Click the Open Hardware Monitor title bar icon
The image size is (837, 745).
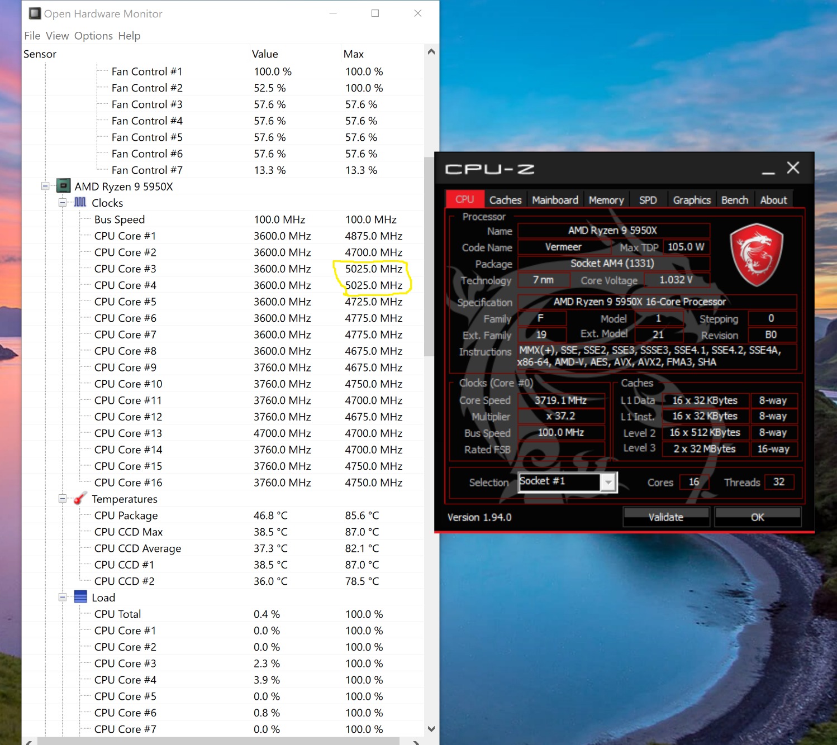pyautogui.click(x=35, y=13)
